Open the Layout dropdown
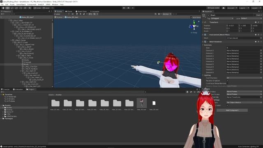The width and height of the screenshot is (263, 148). (256, 8)
